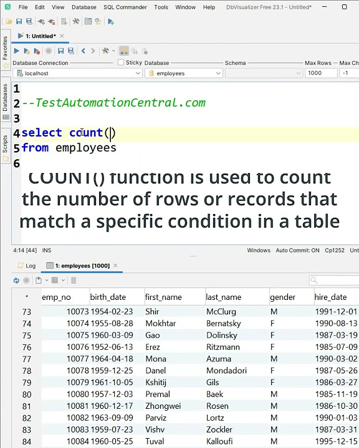Sort by the birth_date column header
359x448 pixels.
tap(117, 297)
